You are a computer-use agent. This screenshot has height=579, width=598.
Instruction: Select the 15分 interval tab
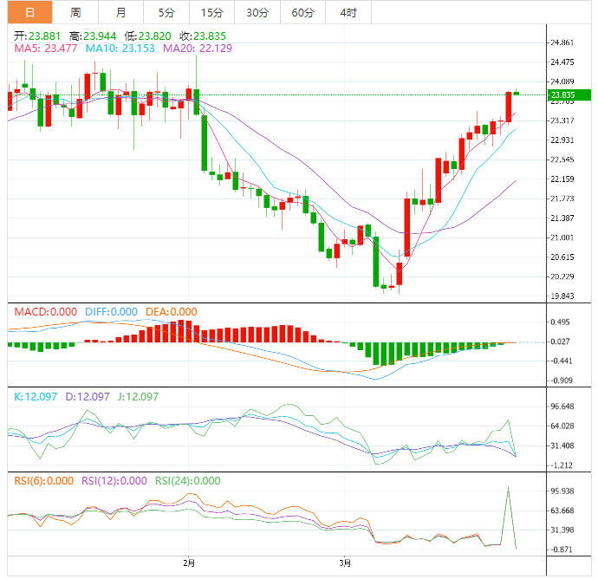coord(211,12)
